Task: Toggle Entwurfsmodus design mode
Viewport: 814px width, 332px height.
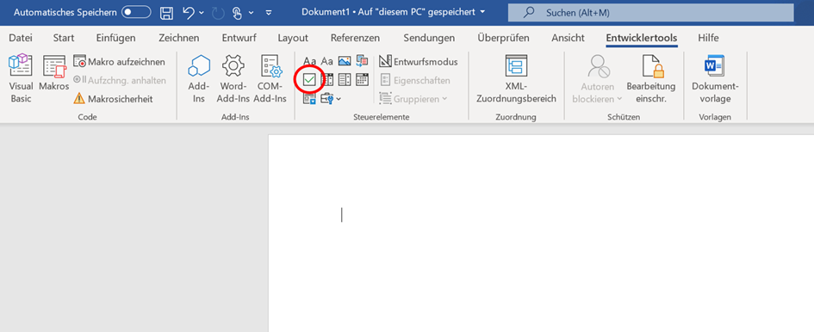Action: (x=419, y=62)
